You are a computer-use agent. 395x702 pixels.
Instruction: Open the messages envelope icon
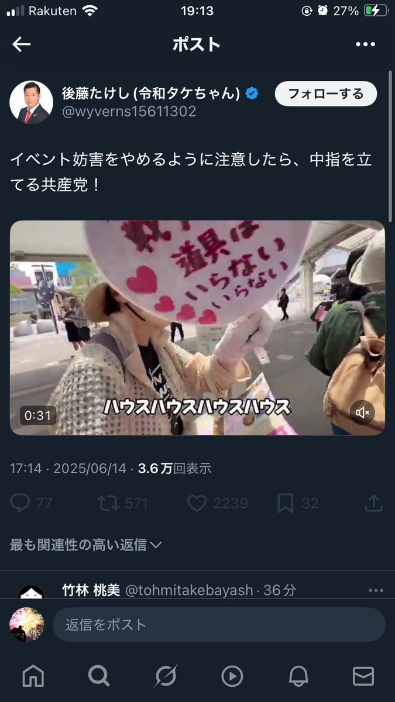pyautogui.click(x=363, y=676)
